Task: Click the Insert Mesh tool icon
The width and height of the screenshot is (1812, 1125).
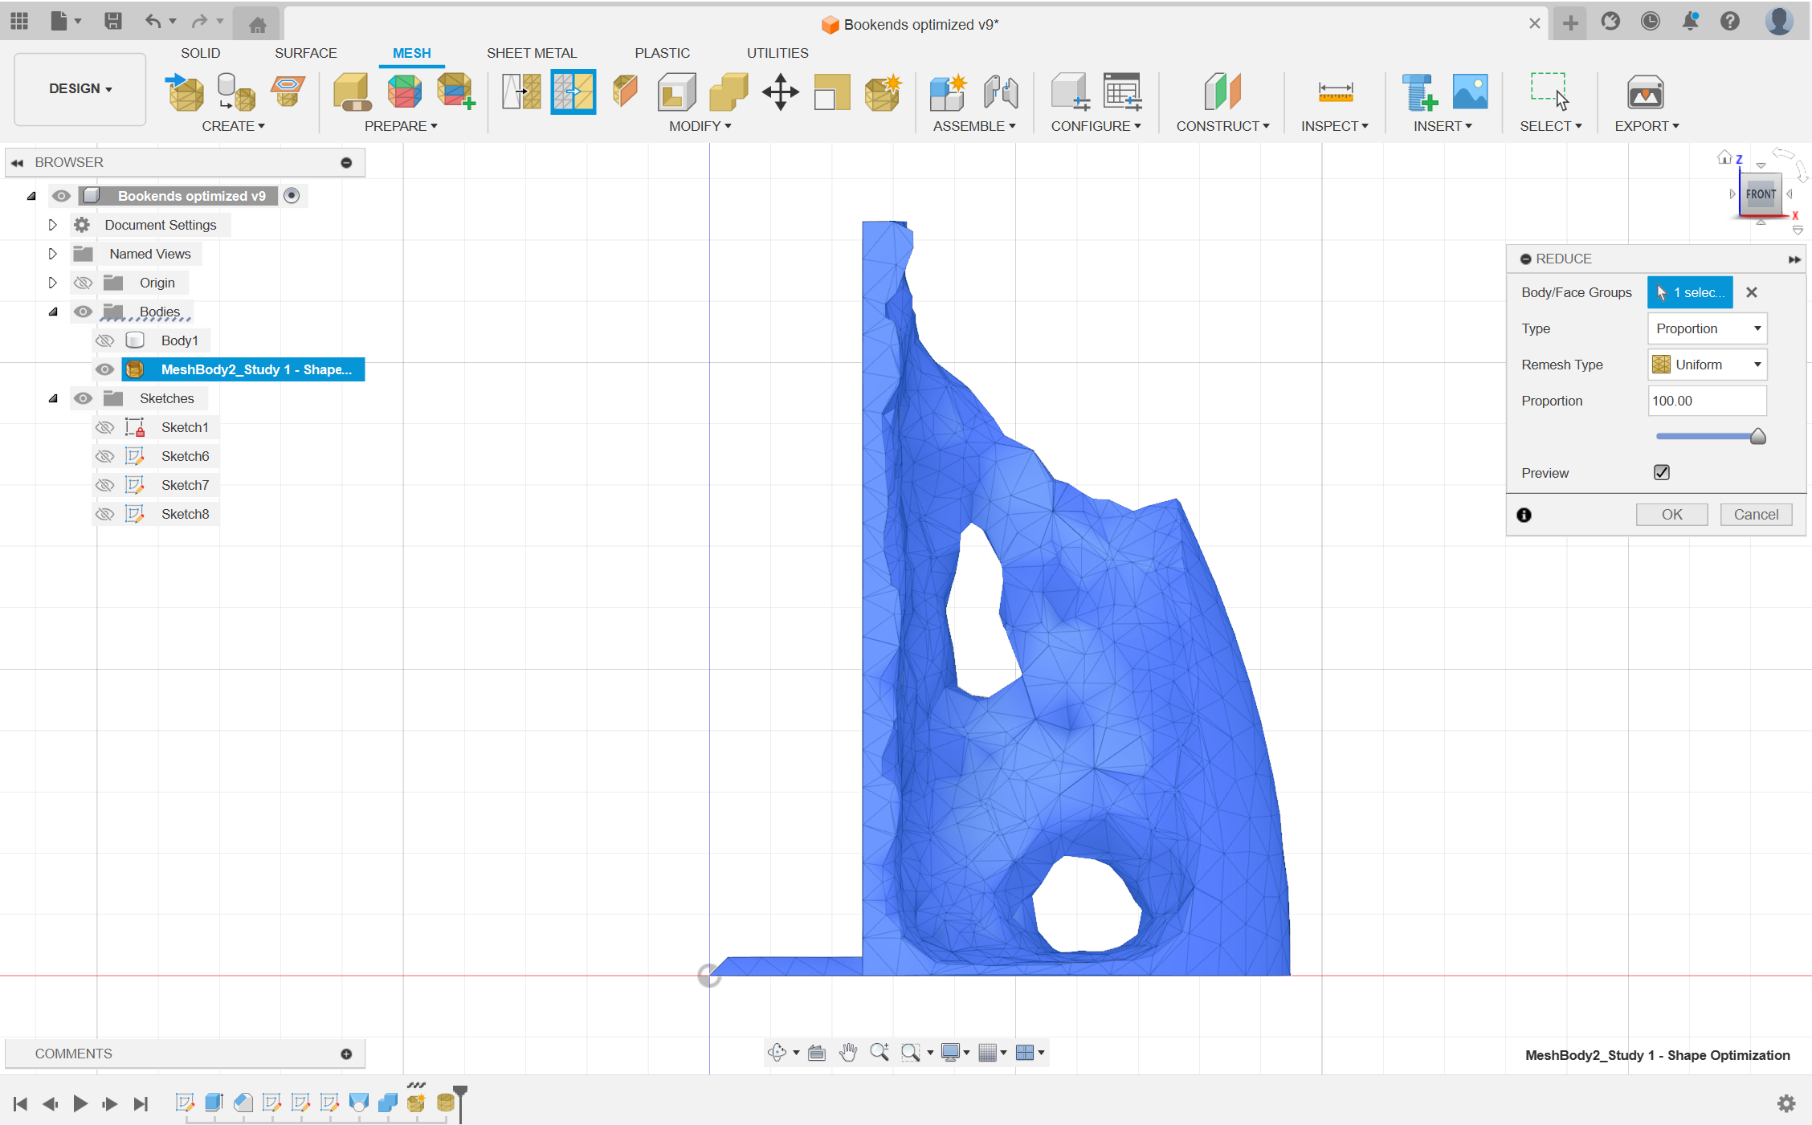Action: 185,92
